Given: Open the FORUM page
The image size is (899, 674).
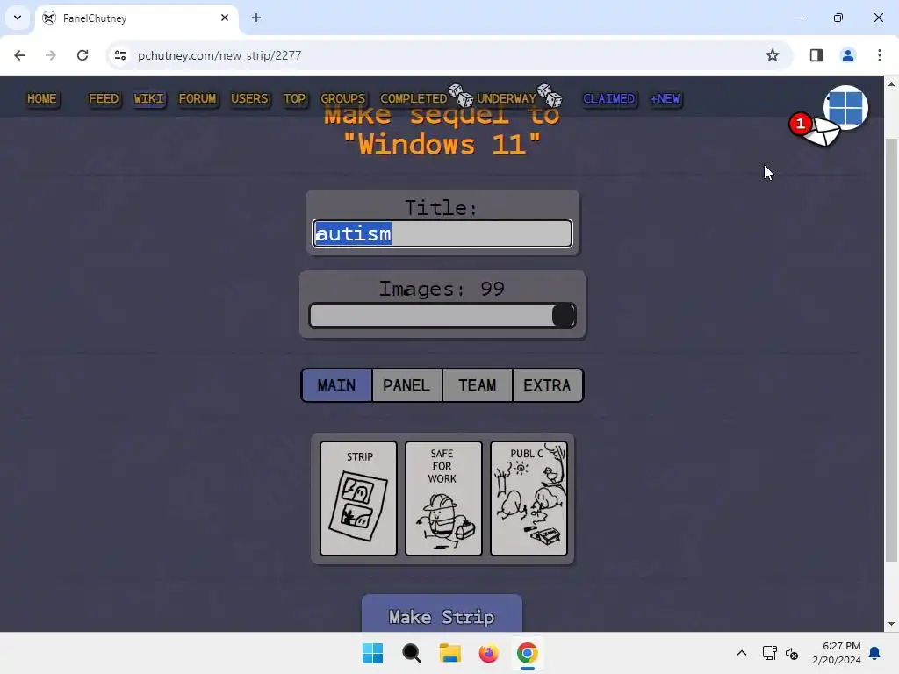Looking at the screenshot, I should (198, 98).
